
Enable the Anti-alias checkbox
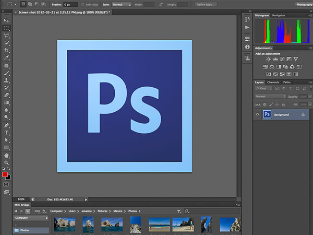(82, 4)
